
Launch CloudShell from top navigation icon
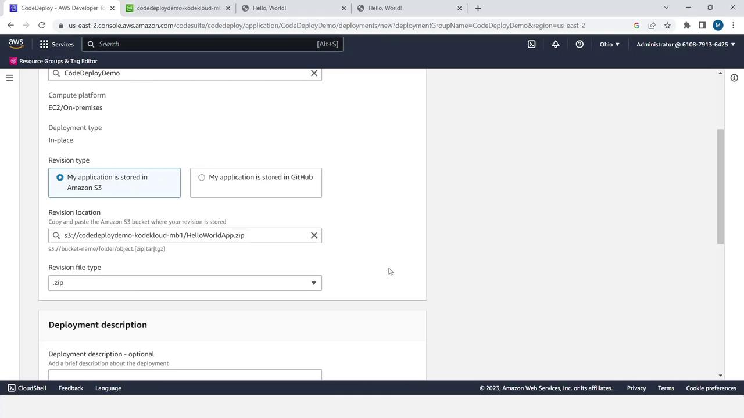(x=531, y=44)
